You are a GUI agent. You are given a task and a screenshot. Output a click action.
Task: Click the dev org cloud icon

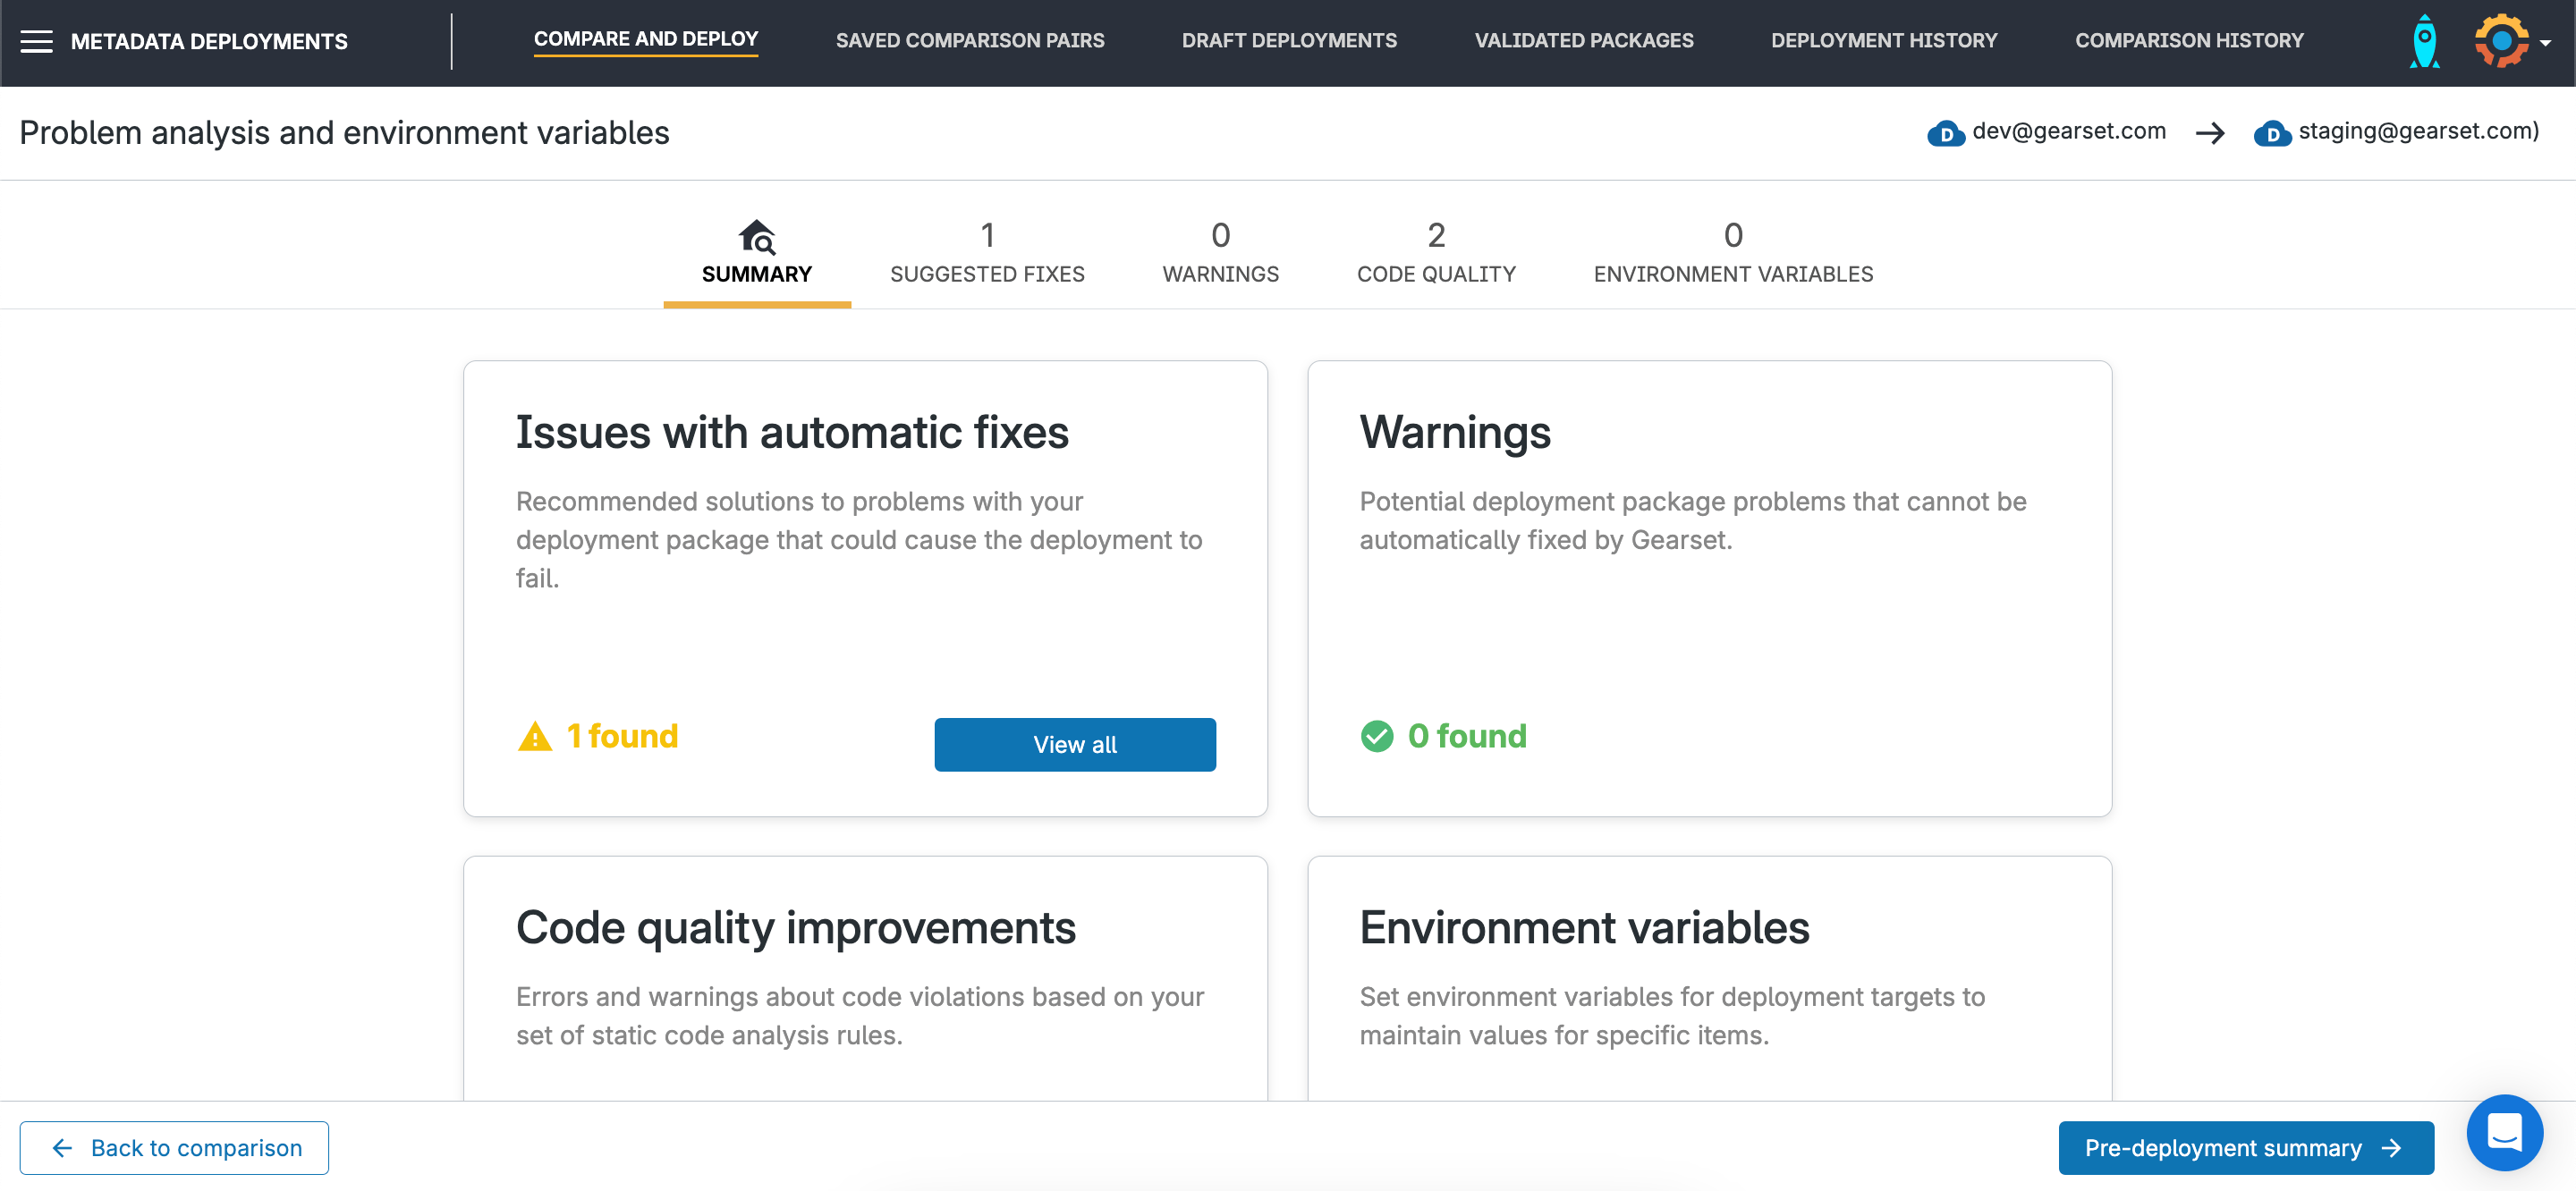[x=1945, y=133]
